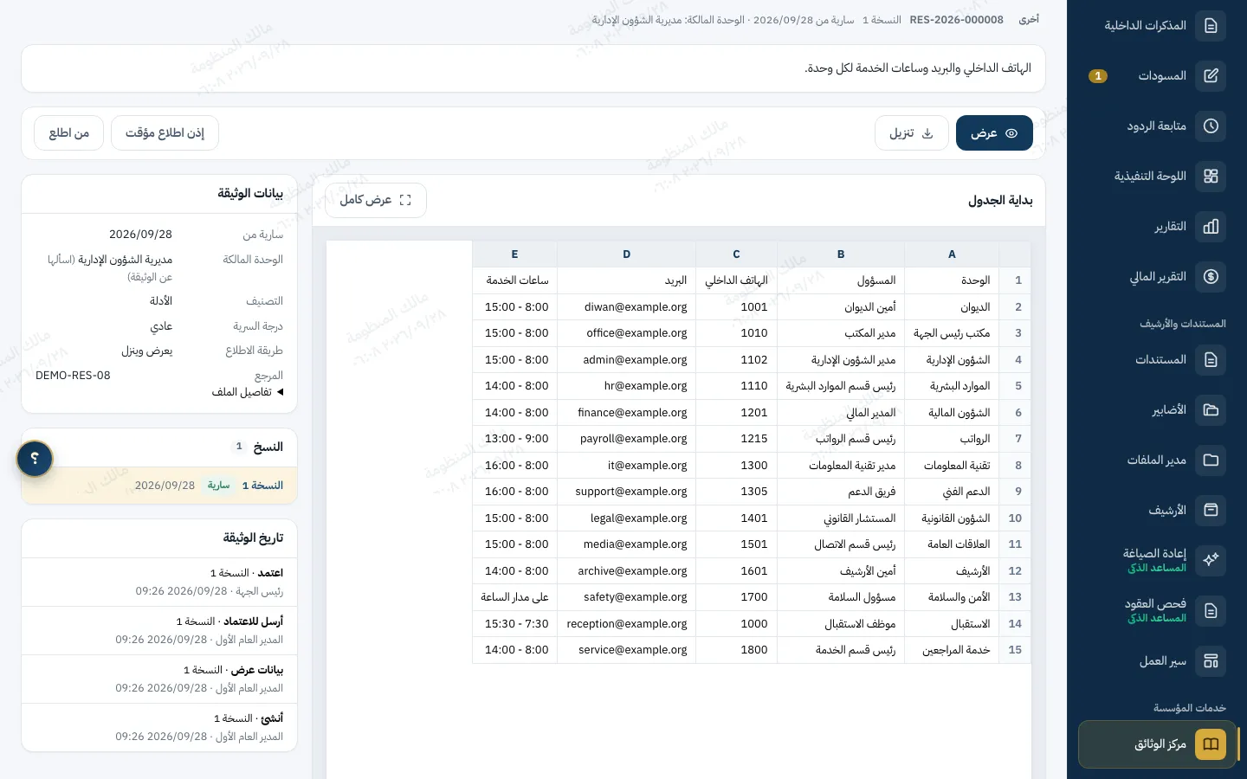Click the download arrow icon in تنزيل

pos(927,133)
